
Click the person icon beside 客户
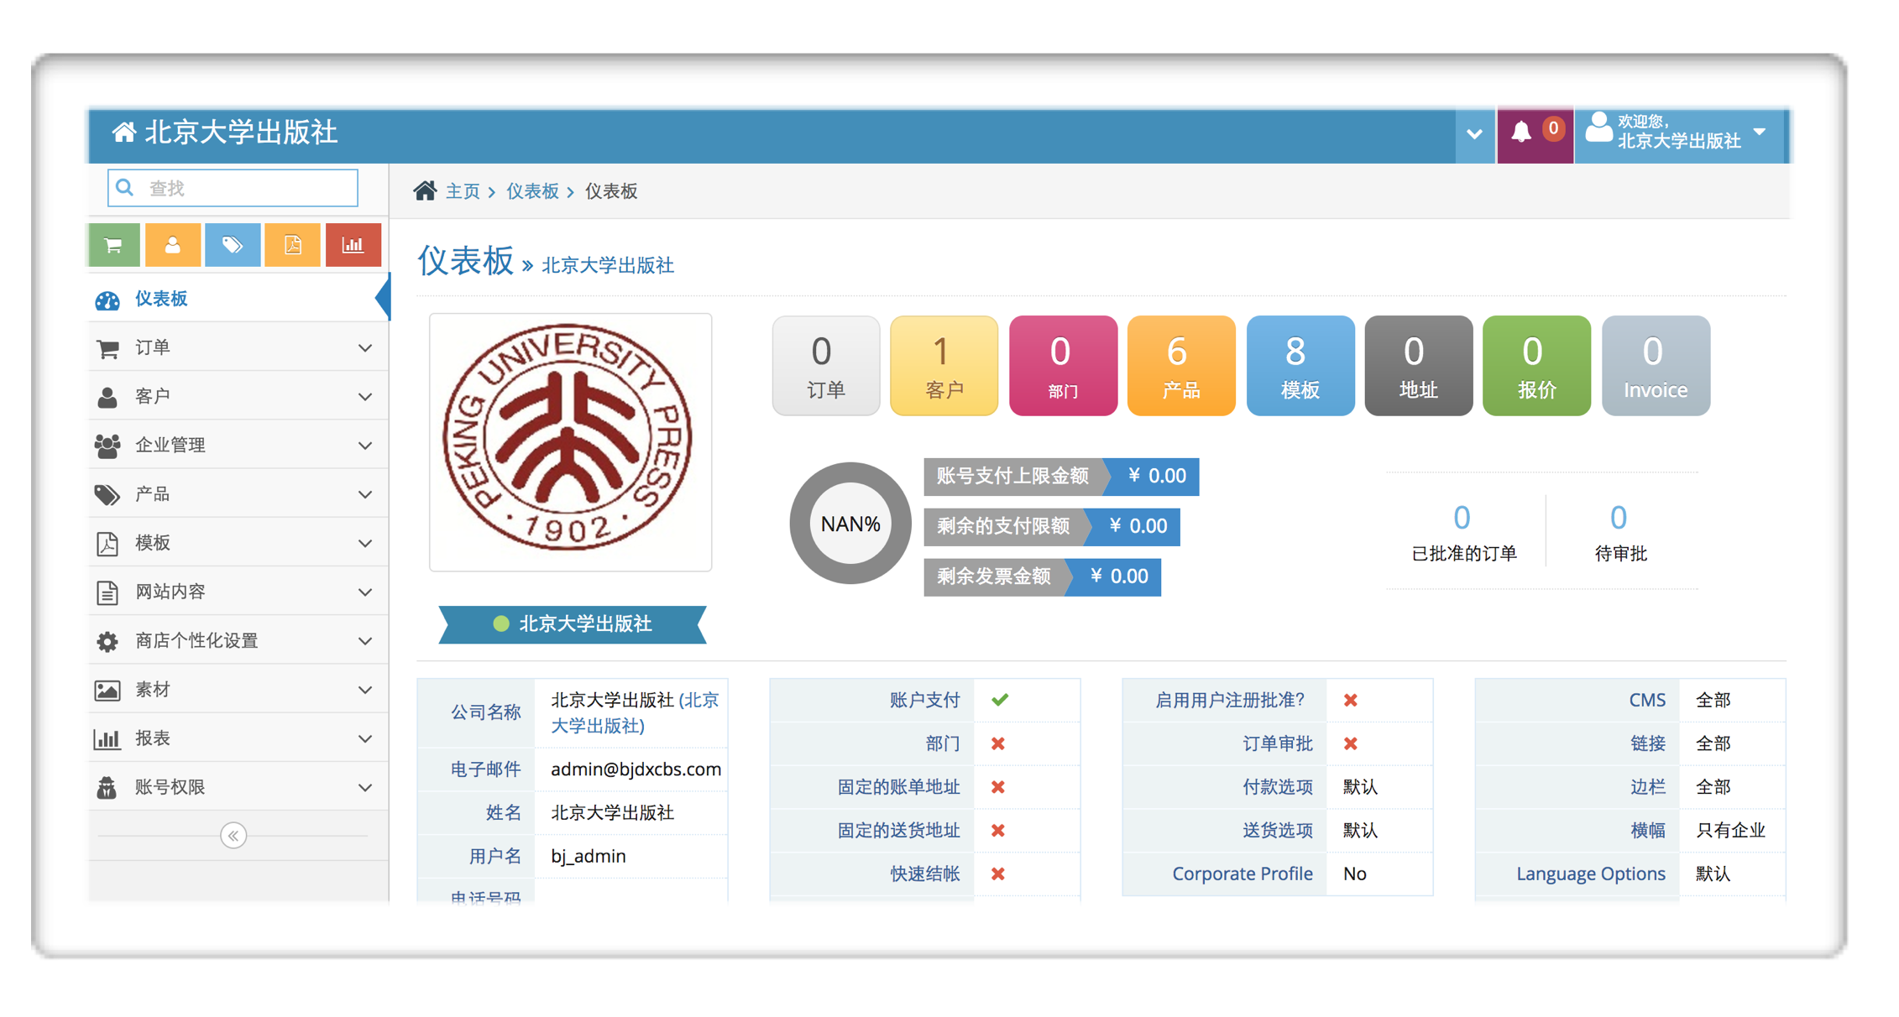[x=107, y=397]
